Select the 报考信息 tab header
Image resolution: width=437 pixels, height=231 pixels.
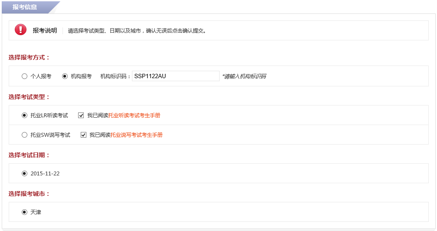pos(25,7)
